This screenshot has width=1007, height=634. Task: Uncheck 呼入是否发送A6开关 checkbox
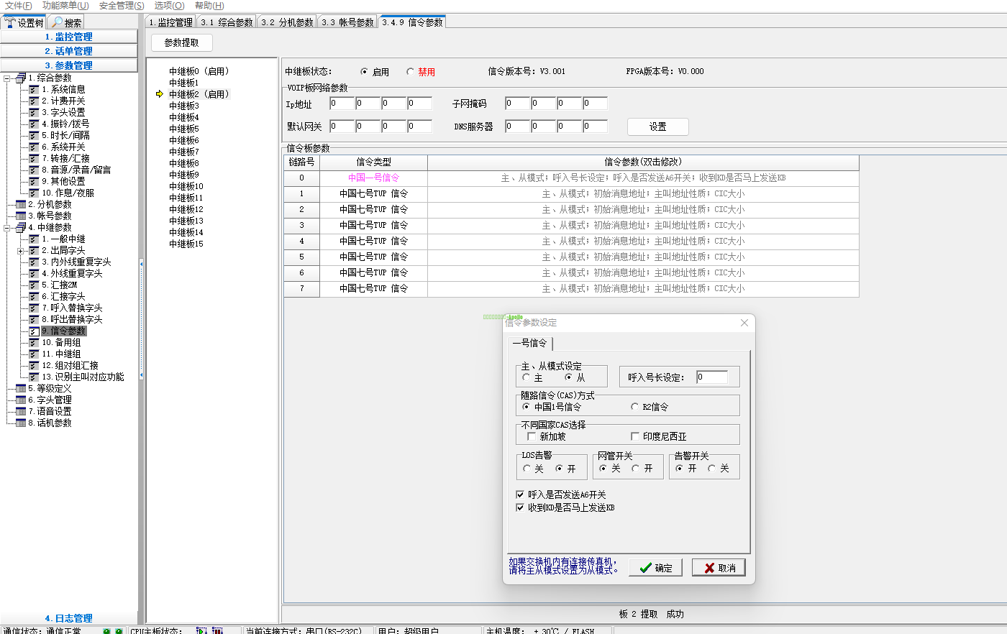click(x=520, y=495)
